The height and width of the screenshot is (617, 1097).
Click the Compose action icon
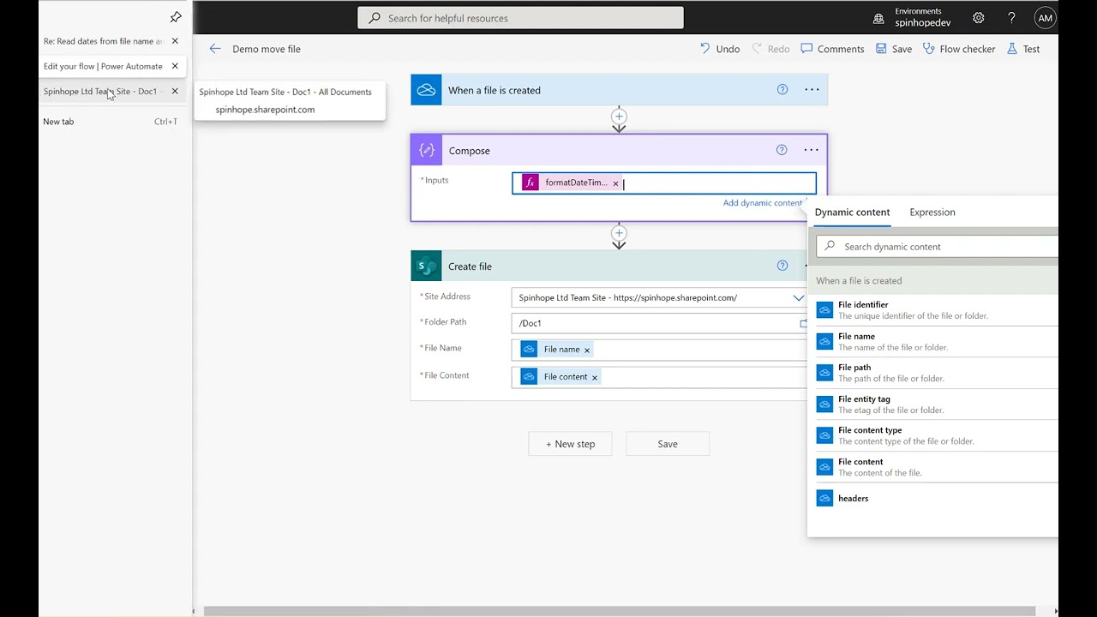pyautogui.click(x=427, y=151)
